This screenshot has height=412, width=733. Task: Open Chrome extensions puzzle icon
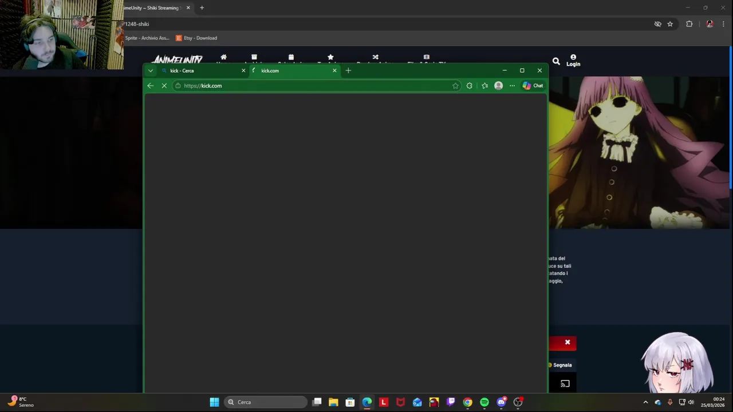tap(689, 24)
